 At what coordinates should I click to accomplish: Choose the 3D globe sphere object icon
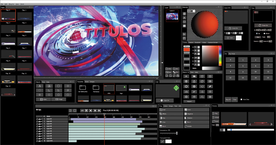[186, 81]
